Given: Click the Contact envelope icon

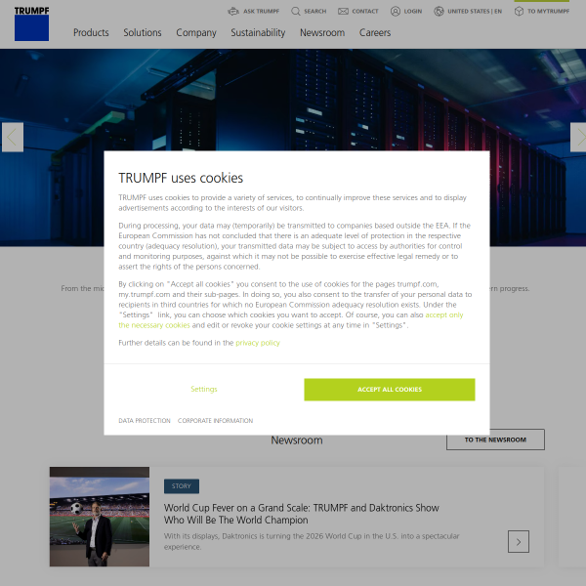Looking at the screenshot, I should coord(343,11).
